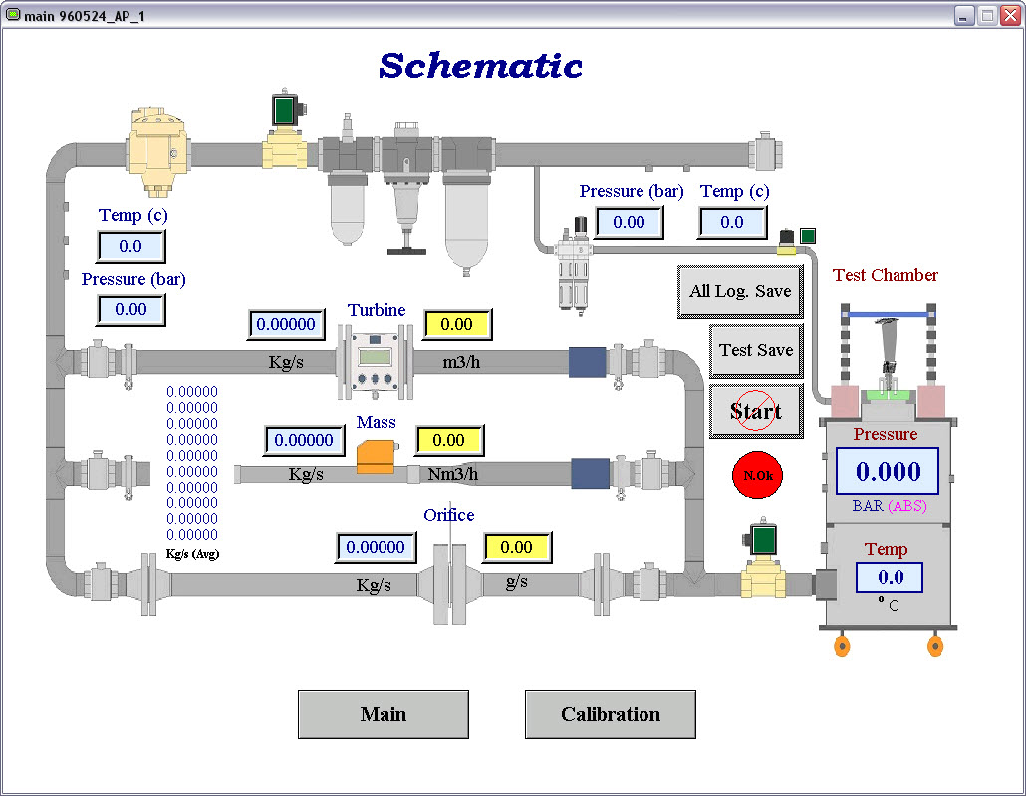Click the Test Save button
The height and width of the screenshot is (796, 1026).
pos(756,350)
